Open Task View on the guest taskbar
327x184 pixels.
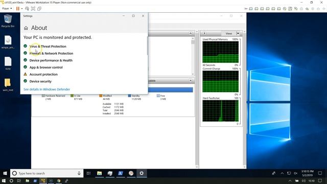coord(88,173)
